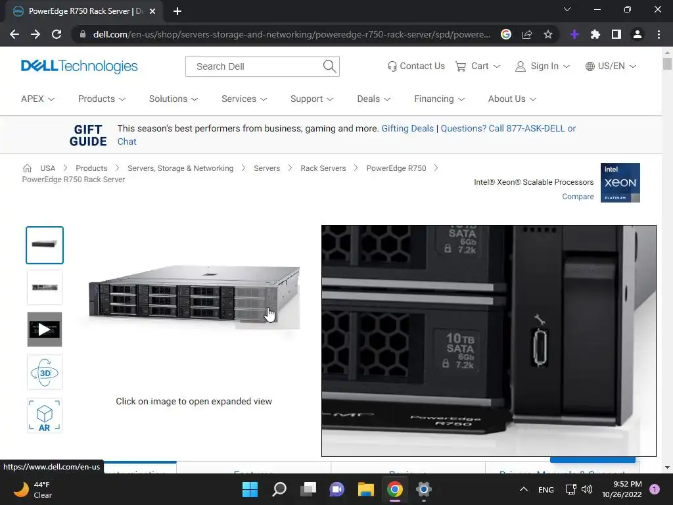673x505 pixels.
Task: Open the shopping cart icon
Action: coord(461,66)
